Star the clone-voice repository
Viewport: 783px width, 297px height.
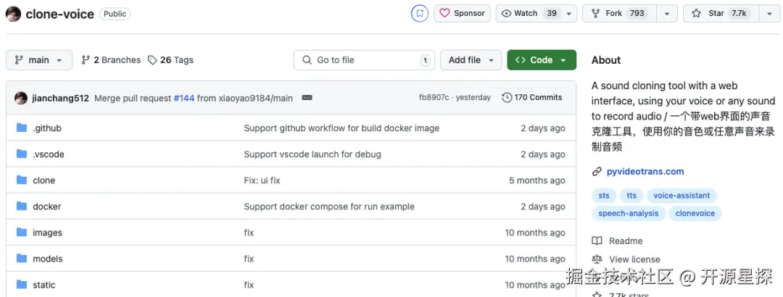[x=718, y=13]
